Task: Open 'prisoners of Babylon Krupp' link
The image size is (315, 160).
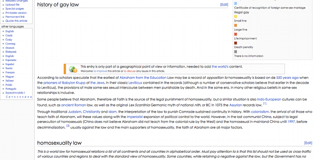Action: click(64, 83)
